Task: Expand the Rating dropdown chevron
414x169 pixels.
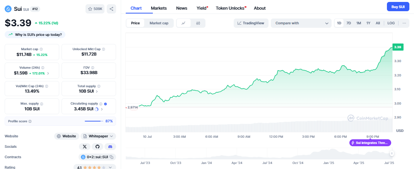Action: pos(110,167)
